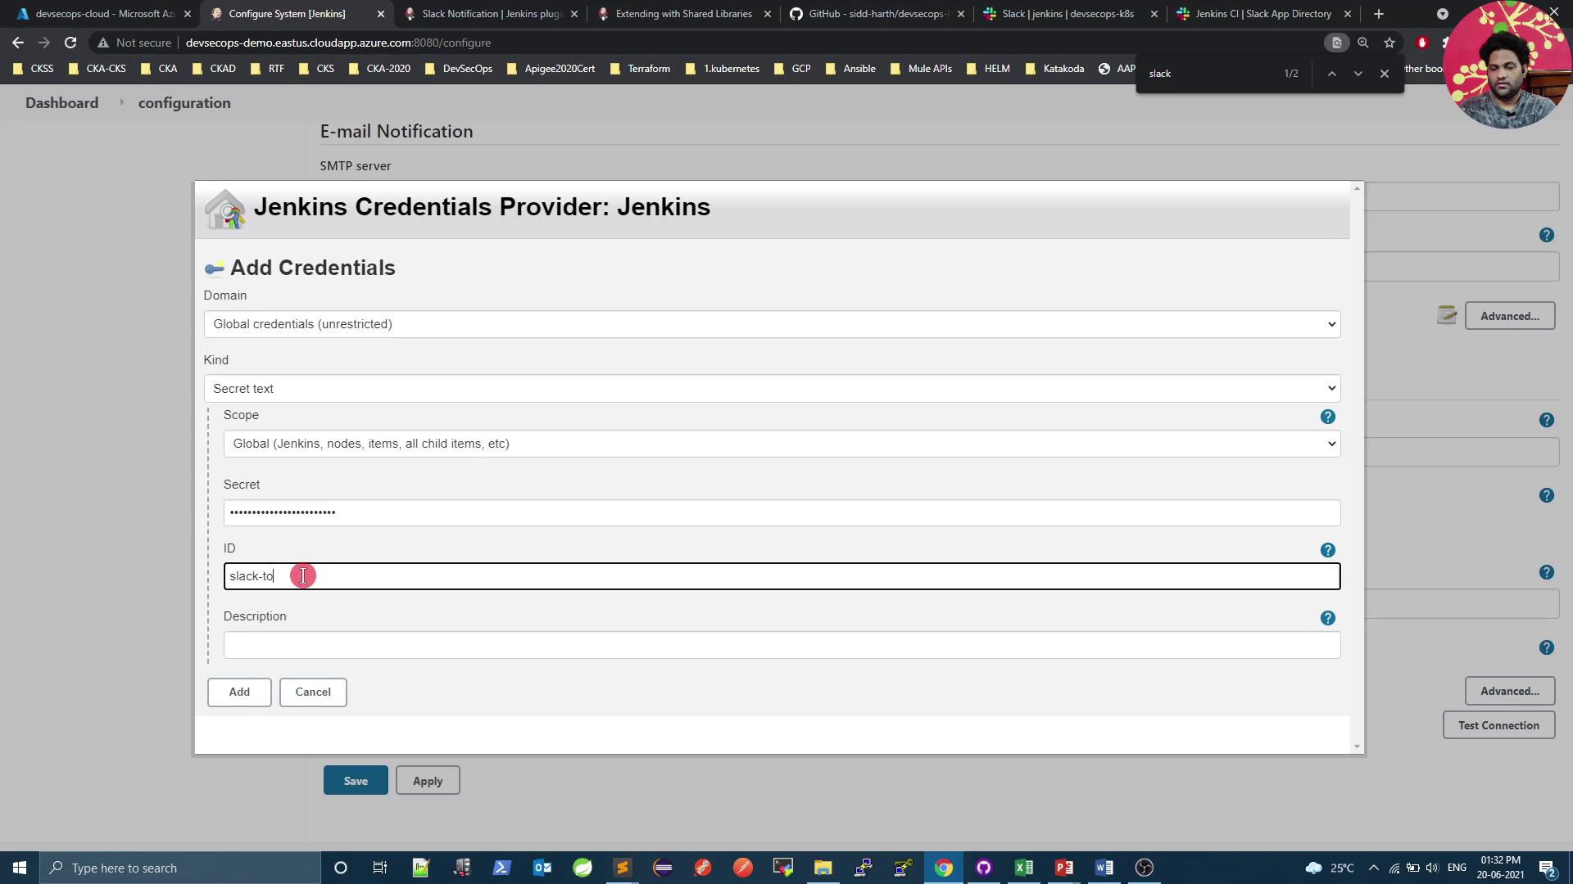This screenshot has width=1573, height=884.
Task: Switch to Slack Notification Jenkins plugin tab
Action: tap(491, 14)
